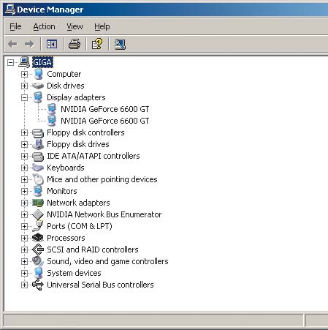Viewport: 328px width, 330px height.
Task: Click the Floppy disk controllers icon
Action: point(38,133)
